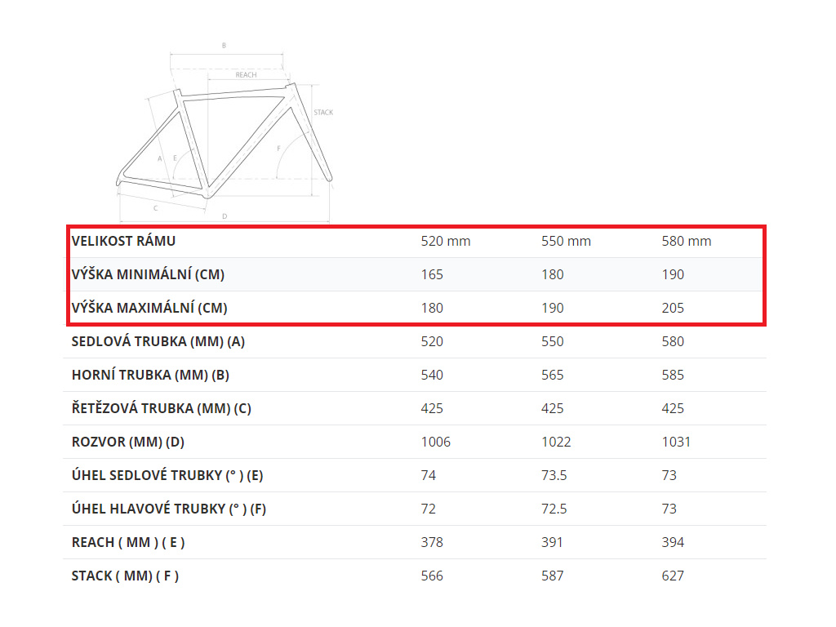Click the STACK label in diagram
Screen dimensions: 836x627
click(323, 113)
